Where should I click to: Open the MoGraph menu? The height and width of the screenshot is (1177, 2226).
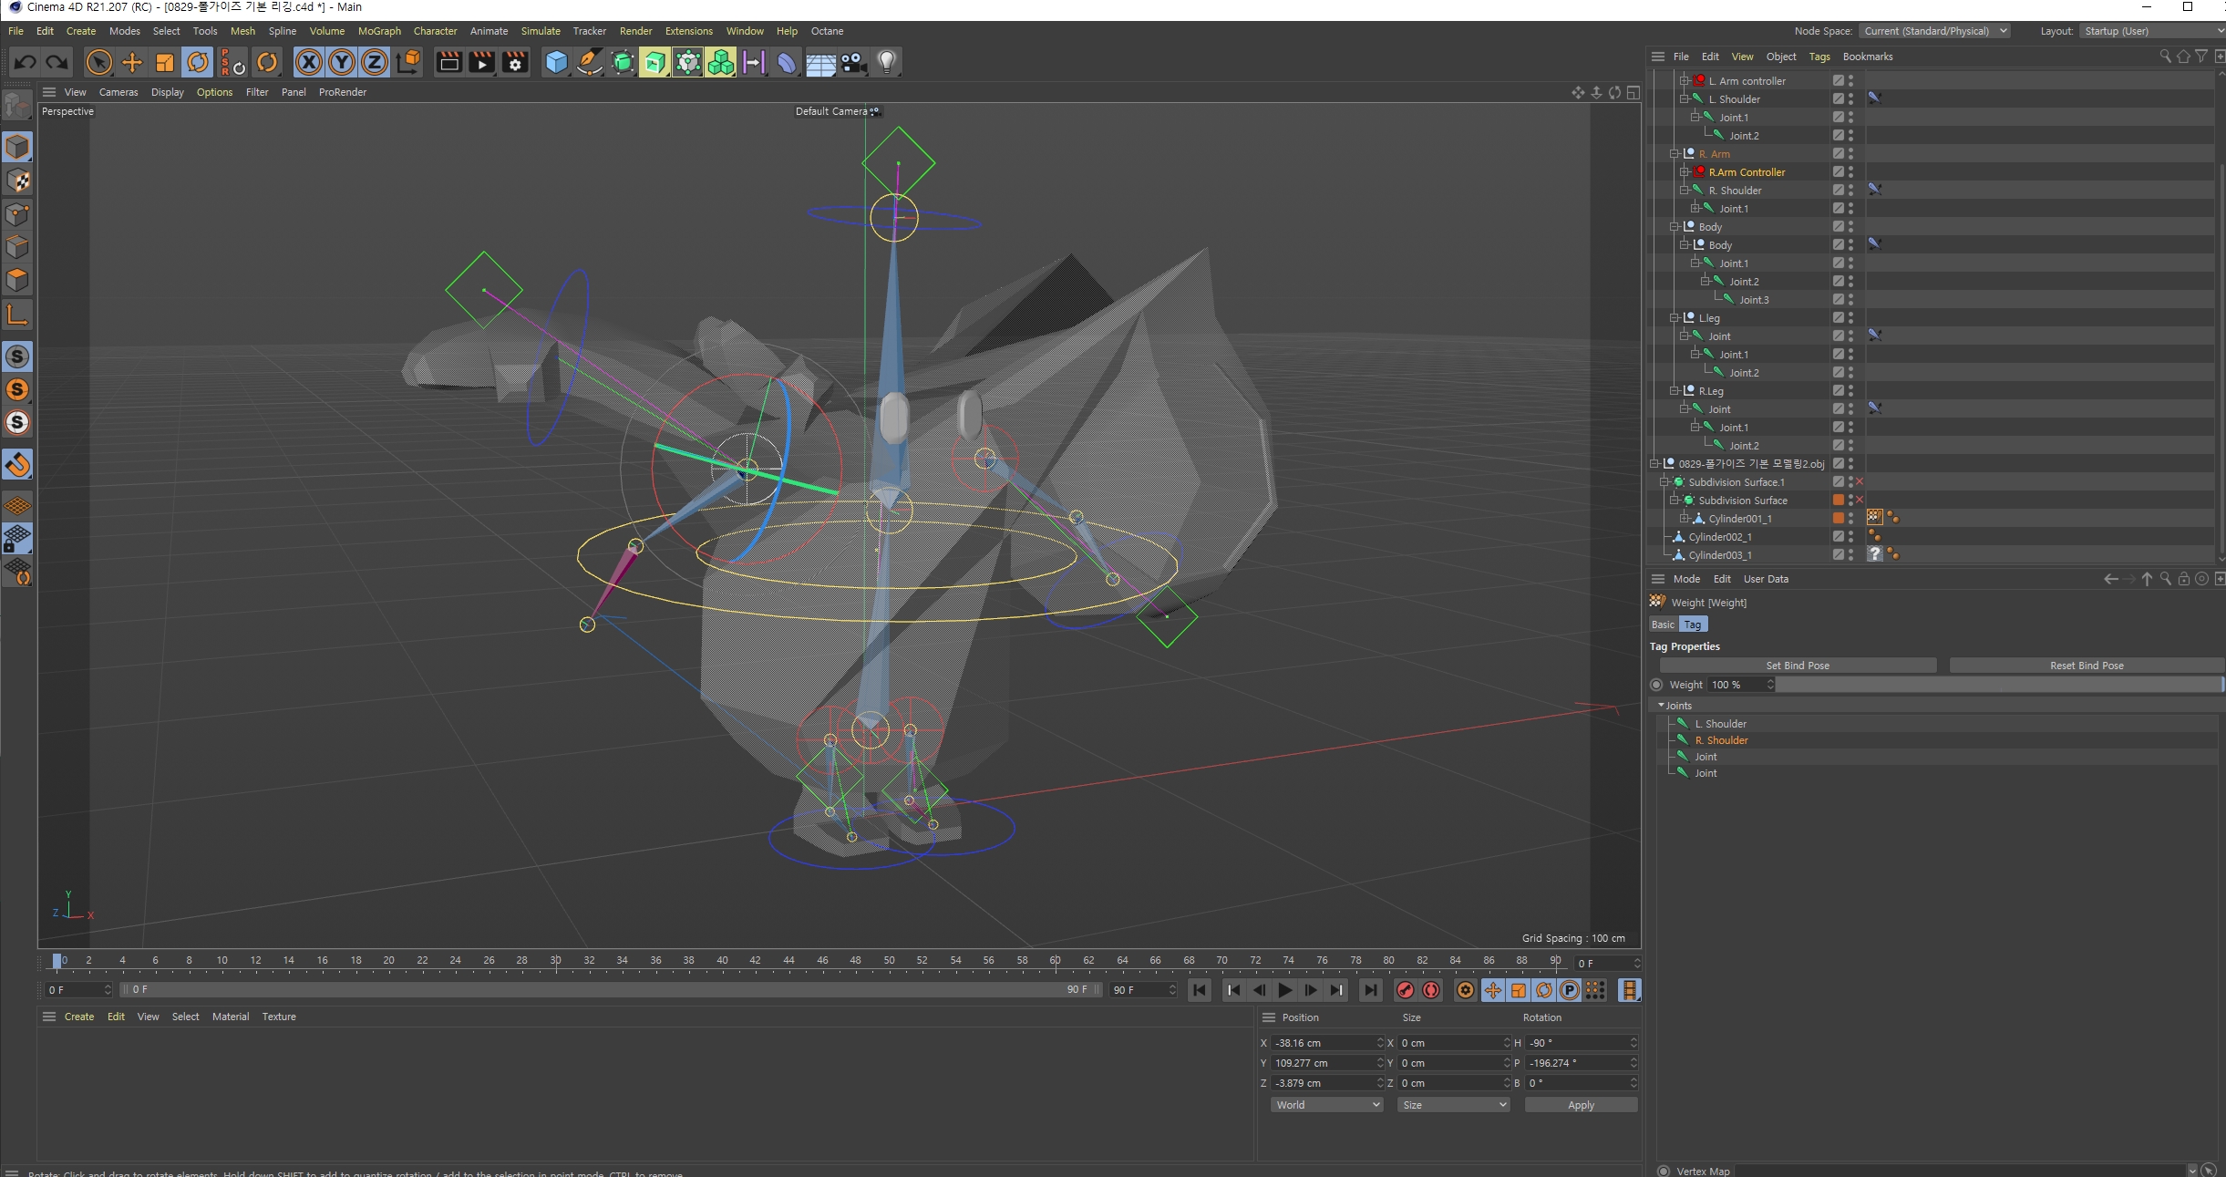379,31
